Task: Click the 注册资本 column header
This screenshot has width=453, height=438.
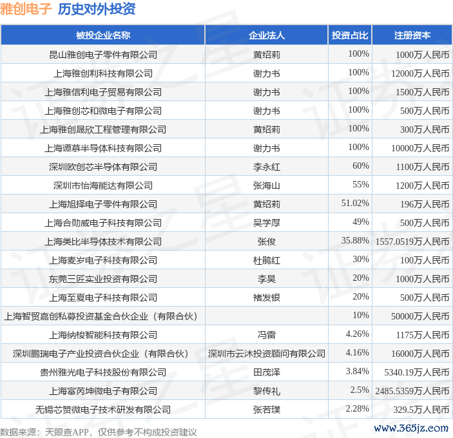Action: pyautogui.click(x=412, y=35)
